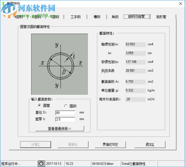Switch to the H型钢 tab

click(19, 17)
